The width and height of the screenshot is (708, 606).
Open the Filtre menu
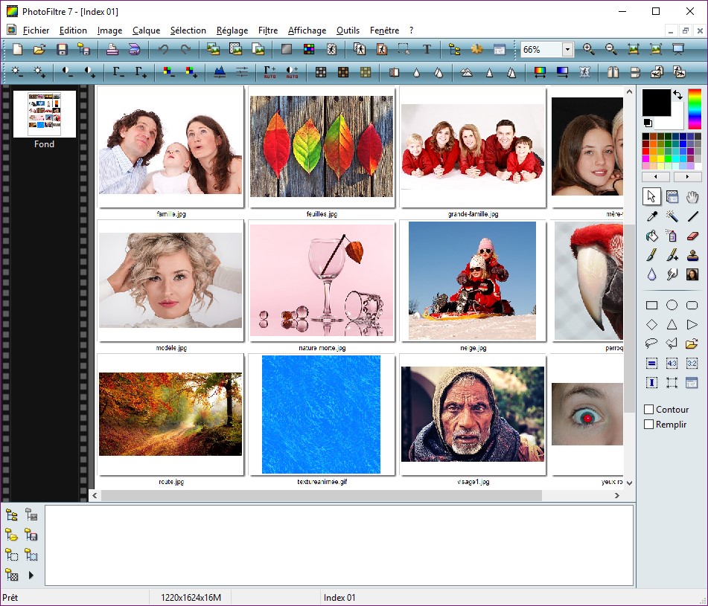[268, 30]
